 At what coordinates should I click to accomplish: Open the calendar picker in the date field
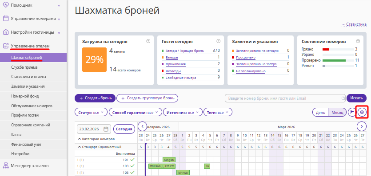tap(106, 129)
